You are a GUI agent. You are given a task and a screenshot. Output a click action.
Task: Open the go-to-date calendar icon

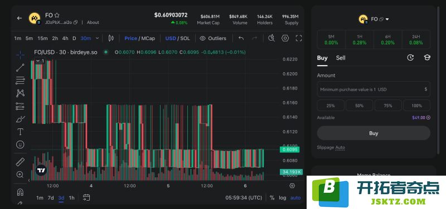[86, 198]
